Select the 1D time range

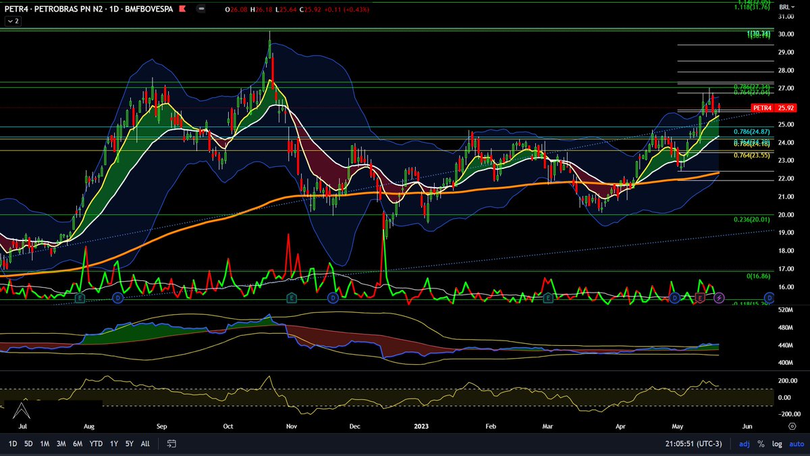pyautogui.click(x=13, y=444)
